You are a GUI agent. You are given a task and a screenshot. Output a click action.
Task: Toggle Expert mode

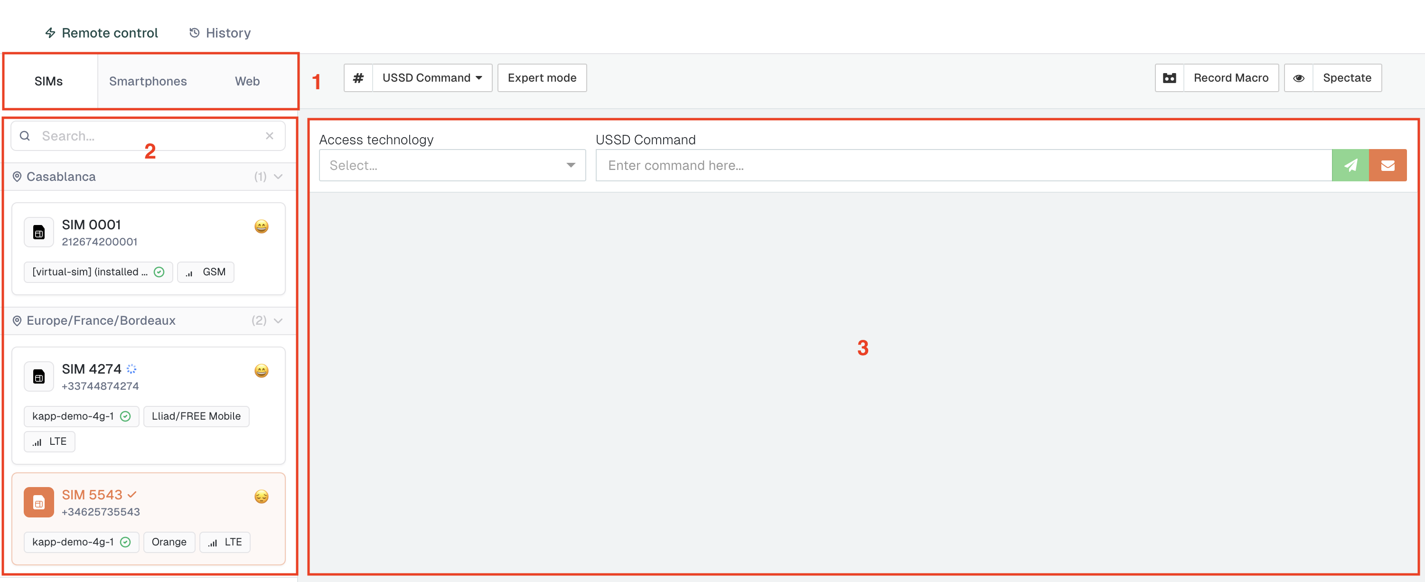tap(542, 78)
